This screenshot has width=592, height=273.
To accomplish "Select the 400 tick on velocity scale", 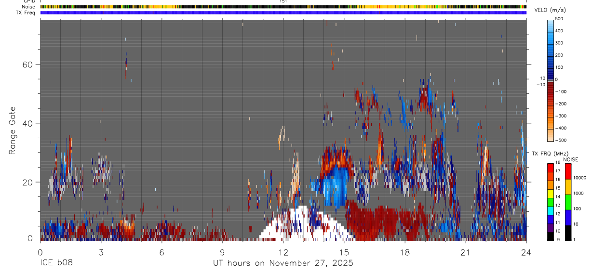I will point(560,31).
